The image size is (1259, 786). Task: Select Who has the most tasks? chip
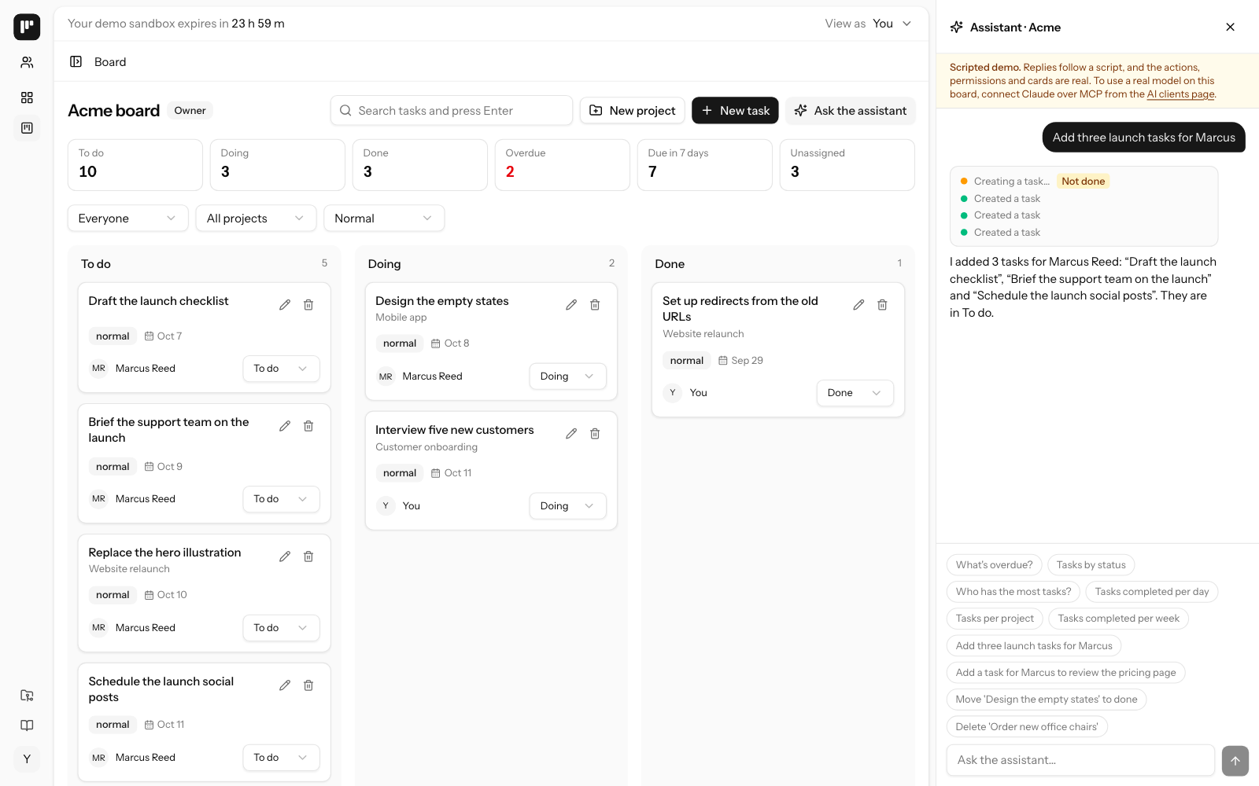click(1013, 592)
